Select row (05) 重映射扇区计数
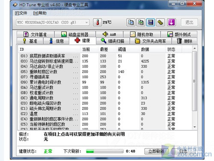Image resolution: width=214 pixels, height=161 pixels. 105,72
